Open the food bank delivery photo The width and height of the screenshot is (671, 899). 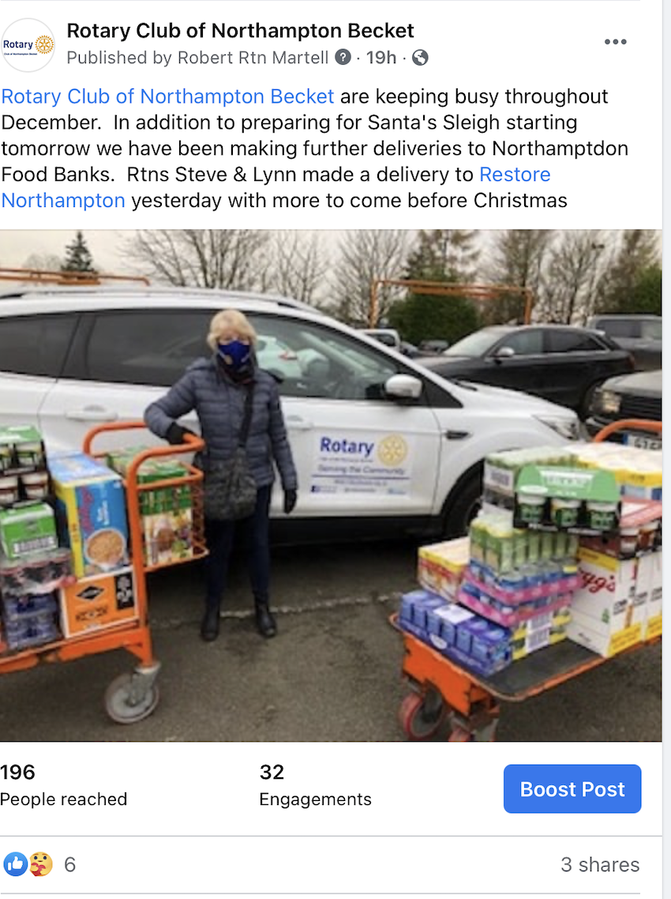click(331, 486)
